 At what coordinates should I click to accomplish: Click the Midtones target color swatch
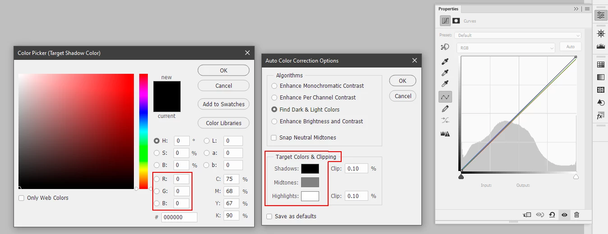[310, 182]
